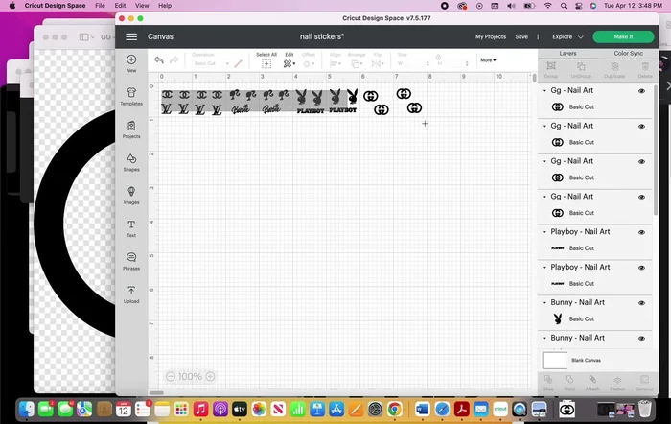This screenshot has height=424, width=671.
Task: Open the View menu
Action: tap(142, 6)
